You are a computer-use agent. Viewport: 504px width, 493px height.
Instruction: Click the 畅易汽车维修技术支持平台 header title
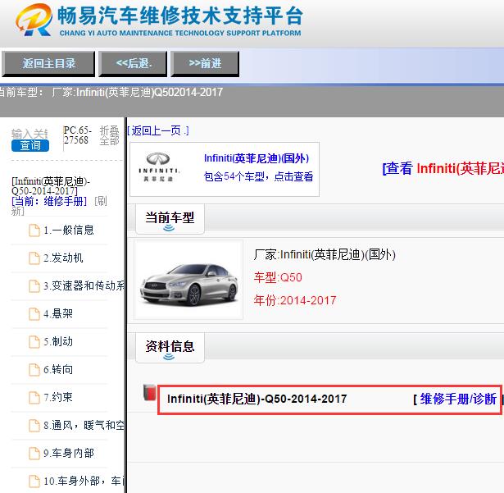tap(180, 16)
